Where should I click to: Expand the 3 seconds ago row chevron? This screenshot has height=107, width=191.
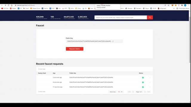[150, 78]
